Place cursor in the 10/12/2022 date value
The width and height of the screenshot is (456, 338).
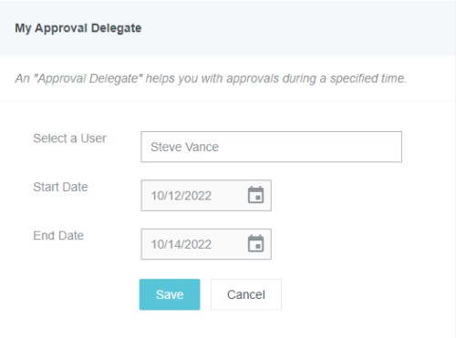click(181, 196)
